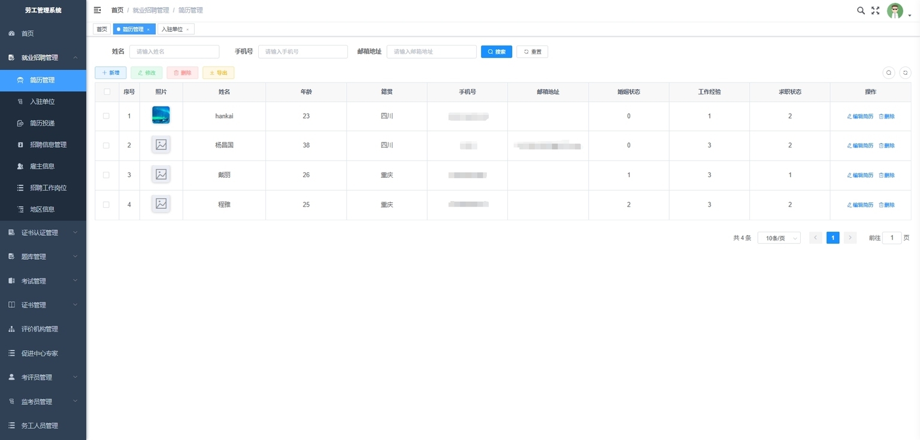
Task: Select page 1 in pagination
Action: pyautogui.click(x=833, y=238)
